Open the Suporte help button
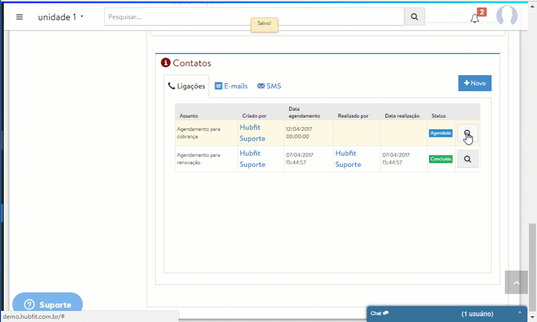The height and width of the screenshot is (322, 537). coord(48,304)
